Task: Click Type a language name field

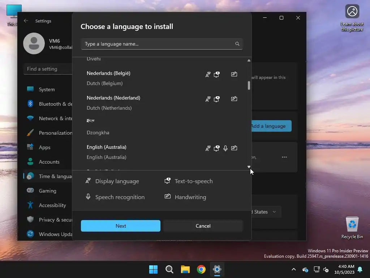Action: click(162, 44)
